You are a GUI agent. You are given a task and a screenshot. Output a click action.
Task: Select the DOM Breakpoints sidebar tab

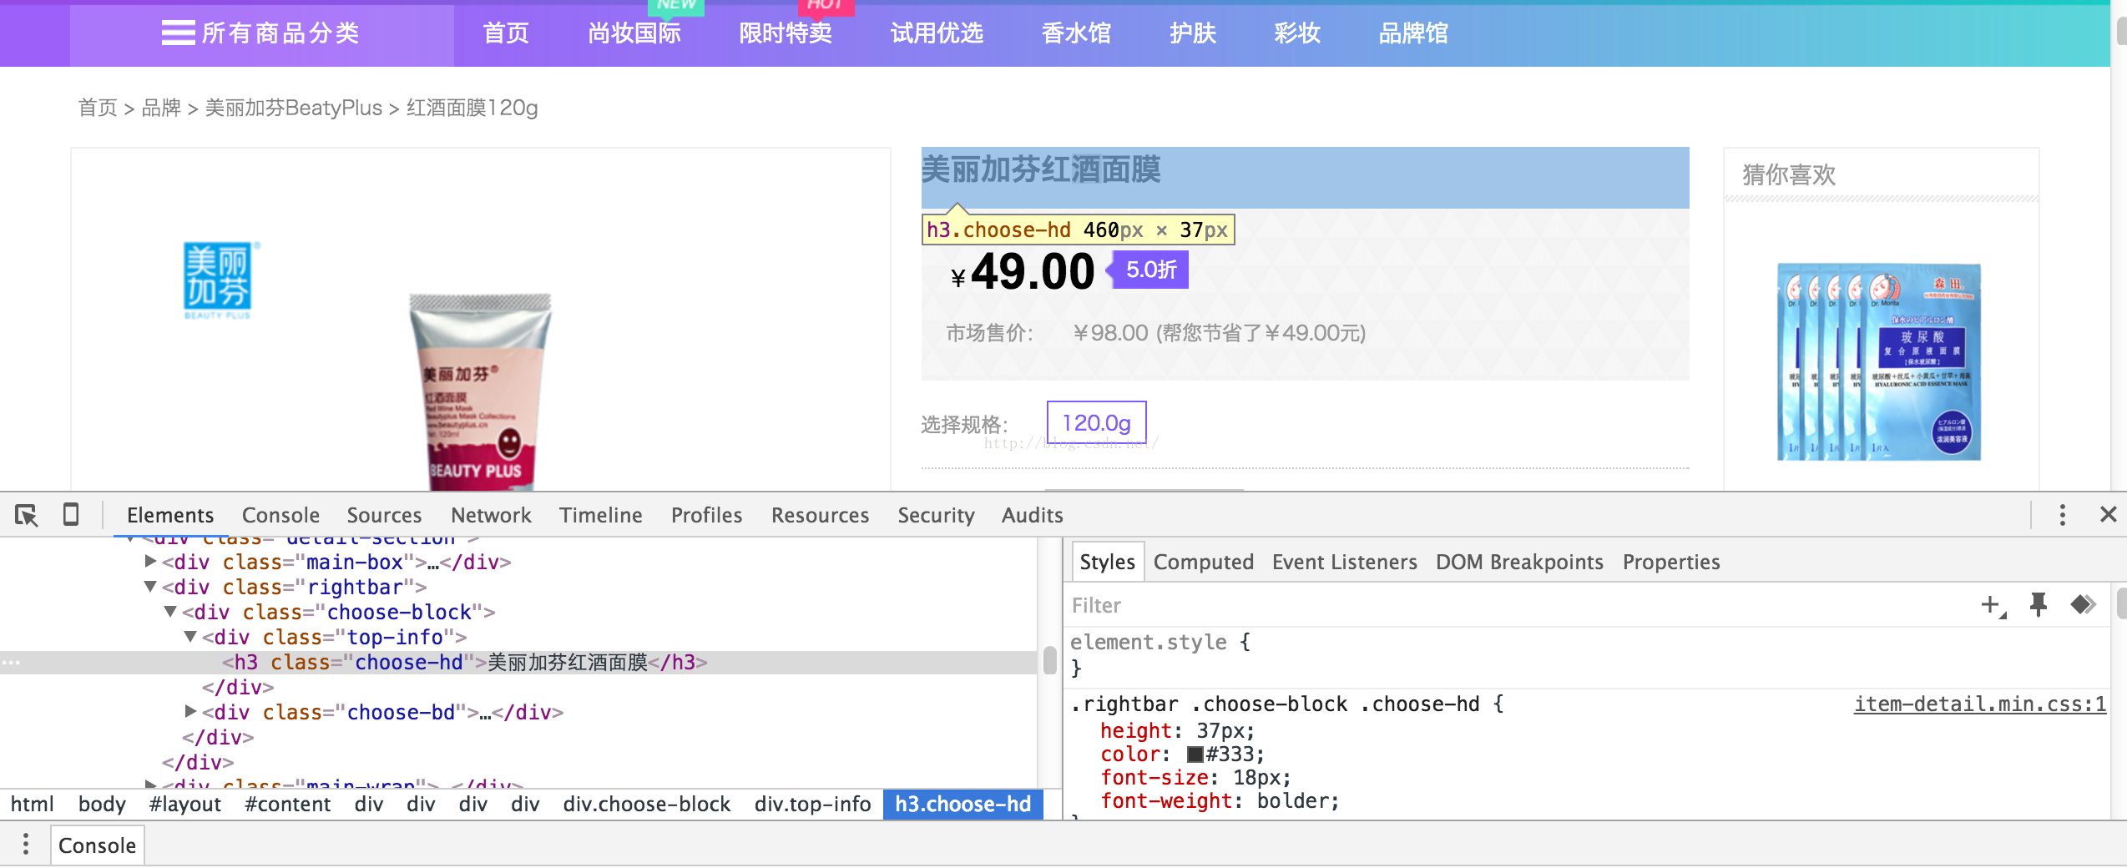click(1519, 562)
